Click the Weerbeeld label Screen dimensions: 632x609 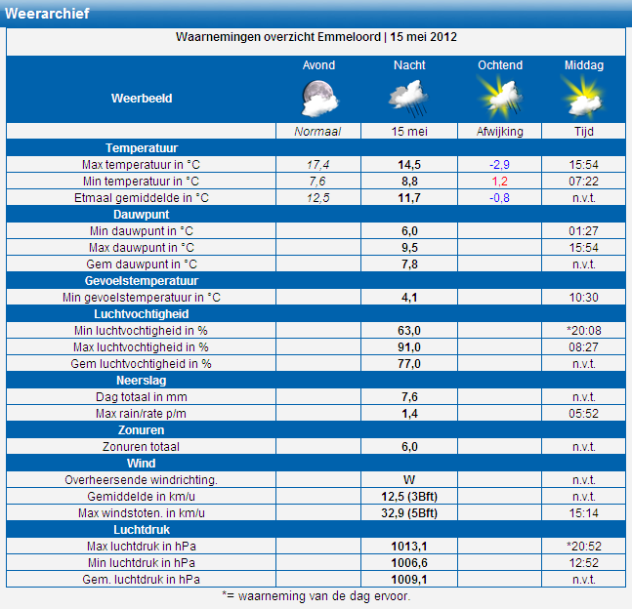(142, 99)
